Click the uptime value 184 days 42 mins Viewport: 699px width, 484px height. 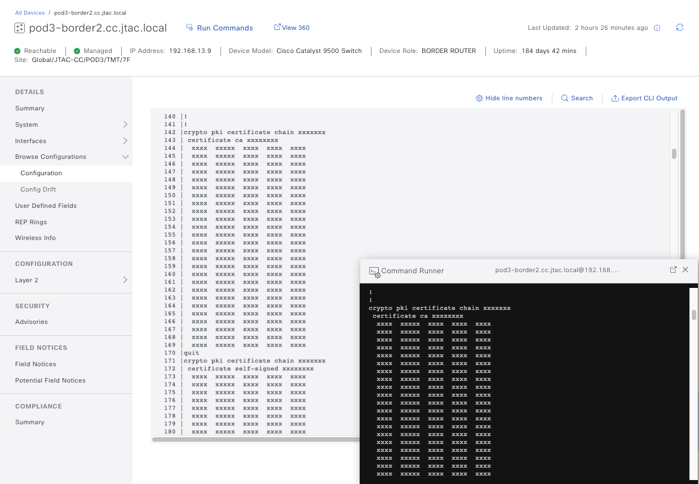click(x=549, y=51)
